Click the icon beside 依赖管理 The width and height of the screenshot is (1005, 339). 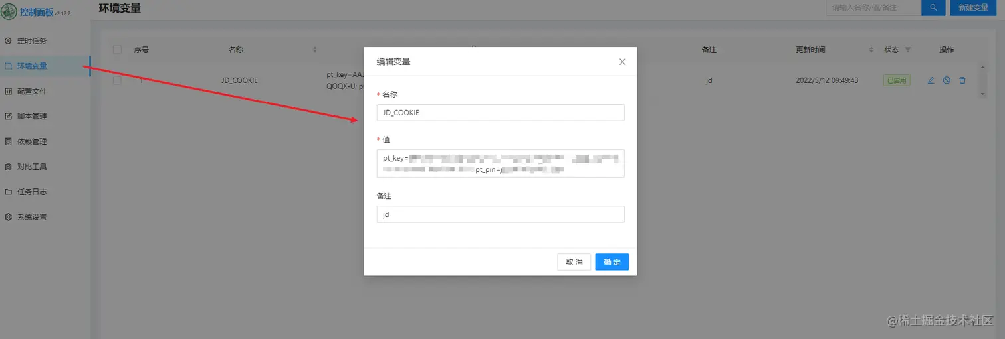[8, 141]
